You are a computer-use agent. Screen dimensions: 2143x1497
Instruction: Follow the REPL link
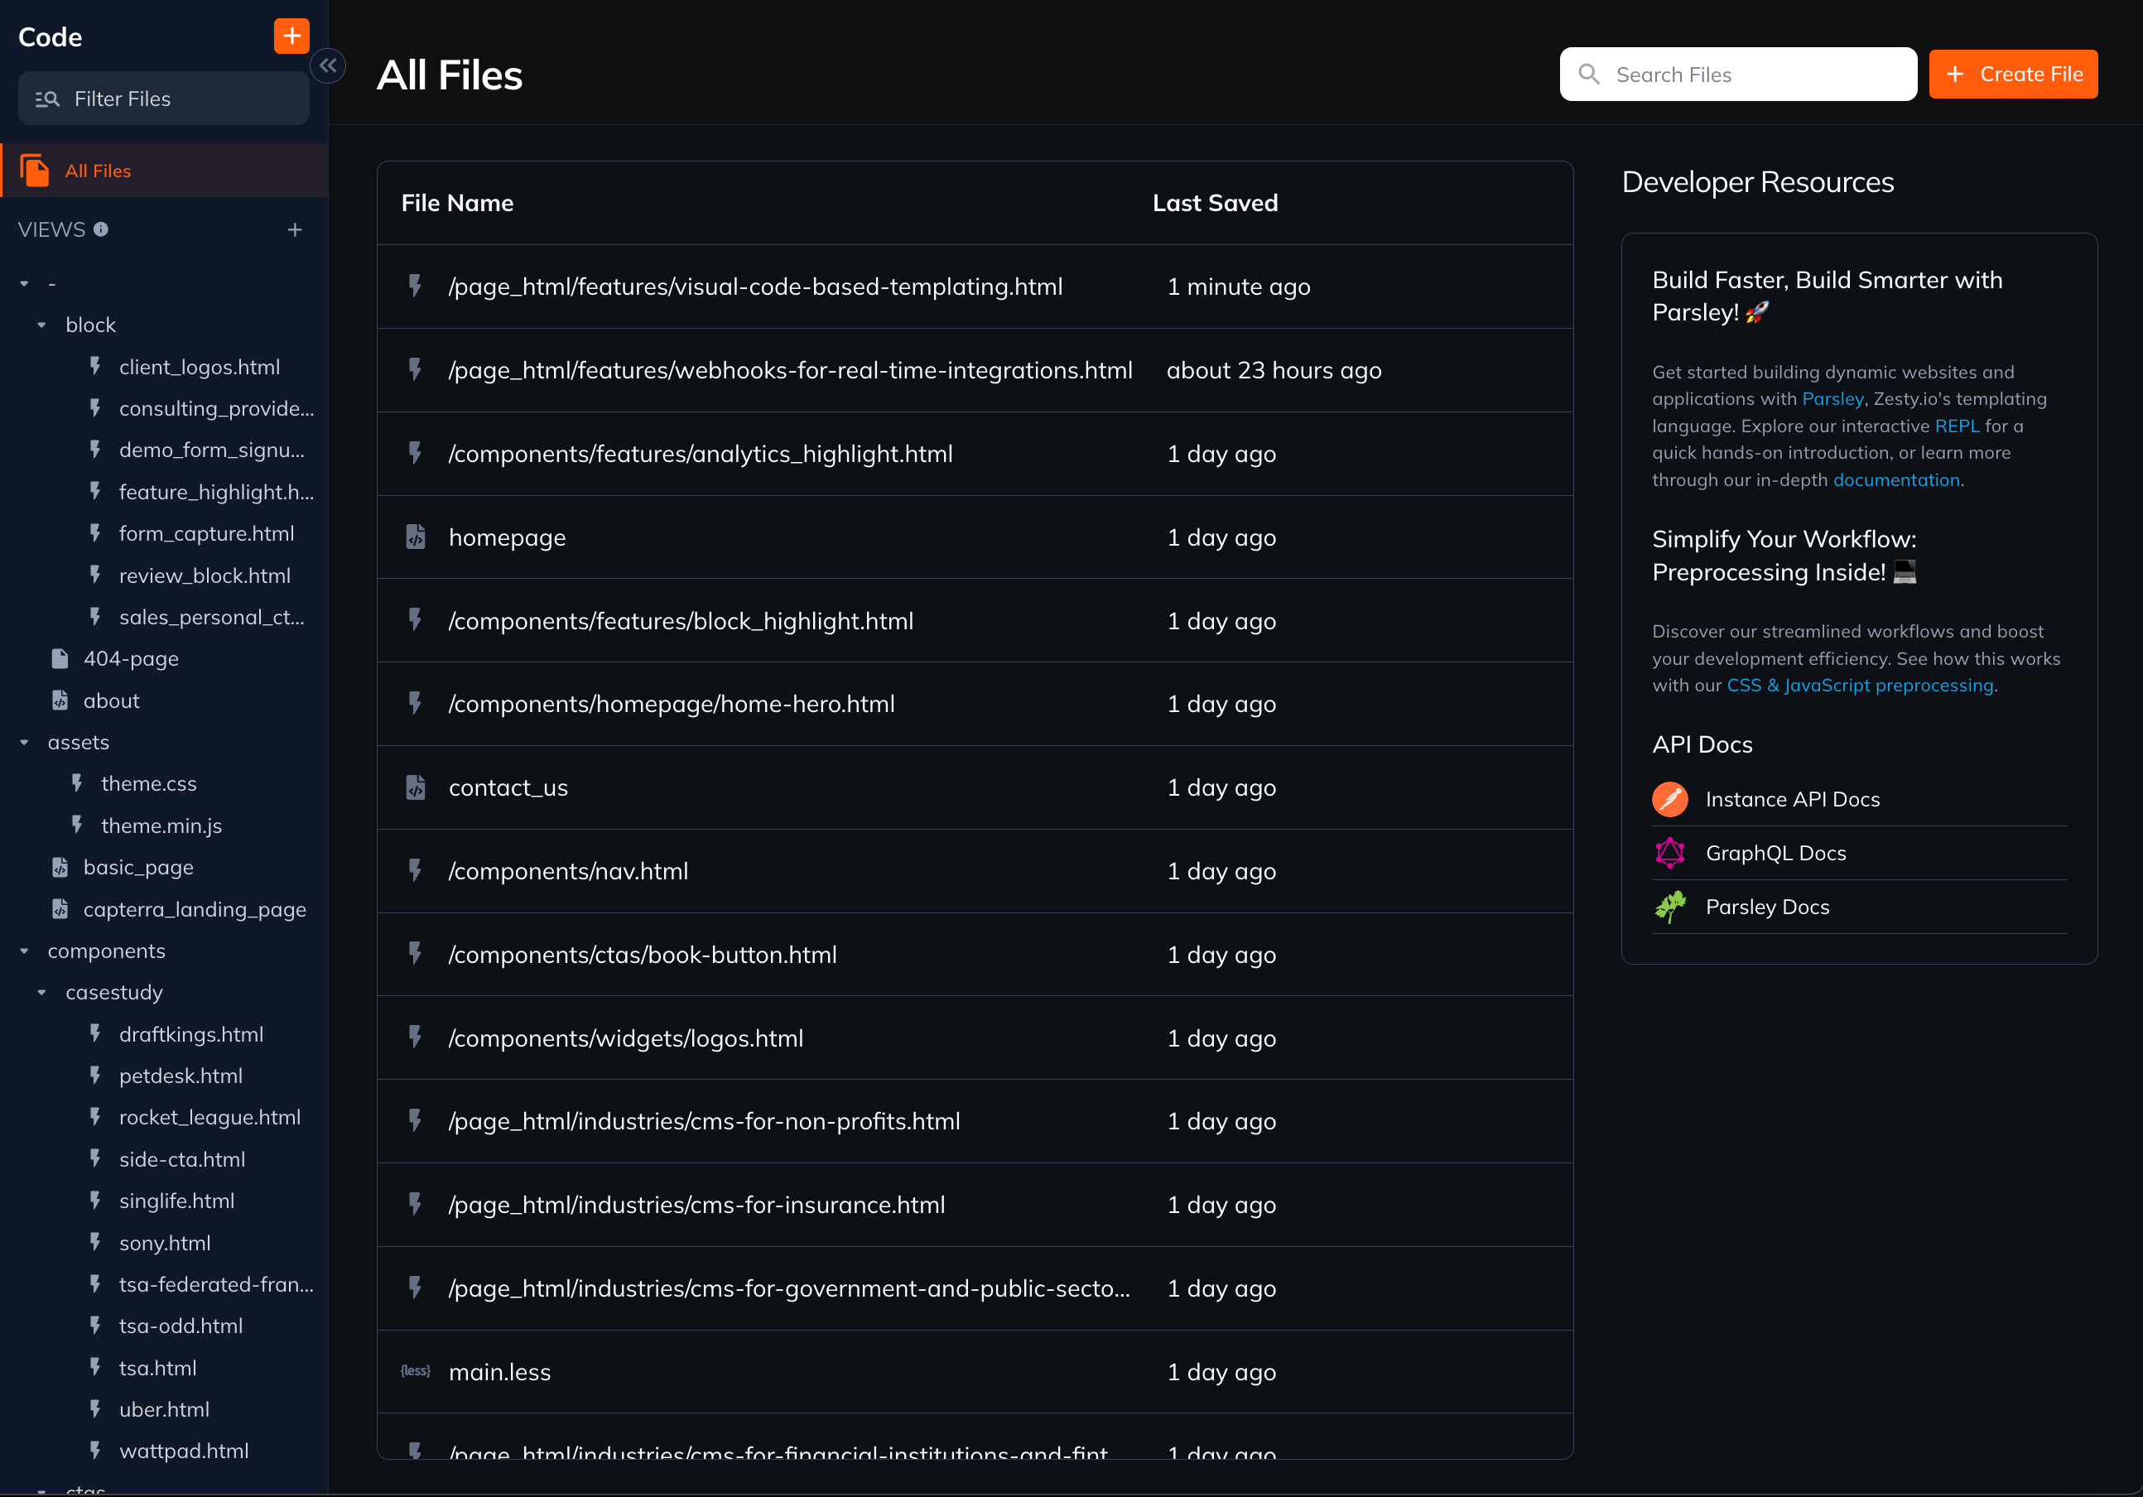coord(1957,426)
